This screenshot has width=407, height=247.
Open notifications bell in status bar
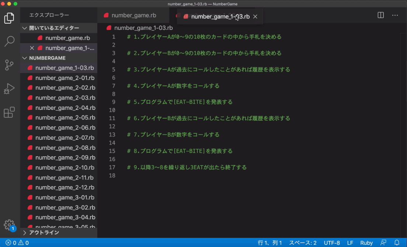397,243
